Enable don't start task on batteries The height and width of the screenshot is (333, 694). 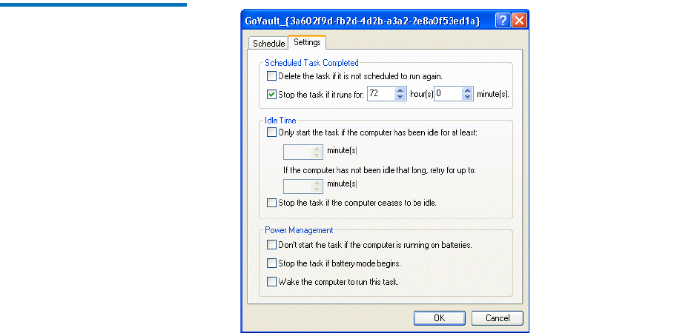coord(271,245)
